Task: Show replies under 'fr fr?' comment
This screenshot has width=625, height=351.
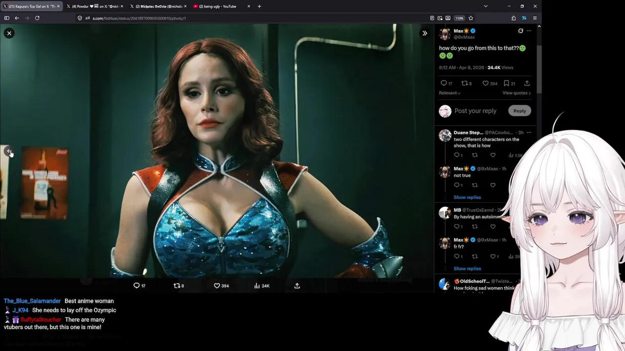Action: coord(467,269)
